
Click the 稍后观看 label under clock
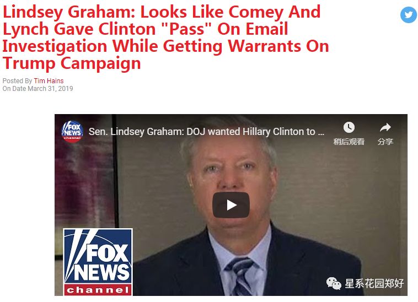tap(349, 142)
